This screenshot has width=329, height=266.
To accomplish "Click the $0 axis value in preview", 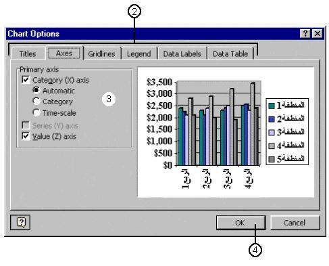I will tap(168, 165).
